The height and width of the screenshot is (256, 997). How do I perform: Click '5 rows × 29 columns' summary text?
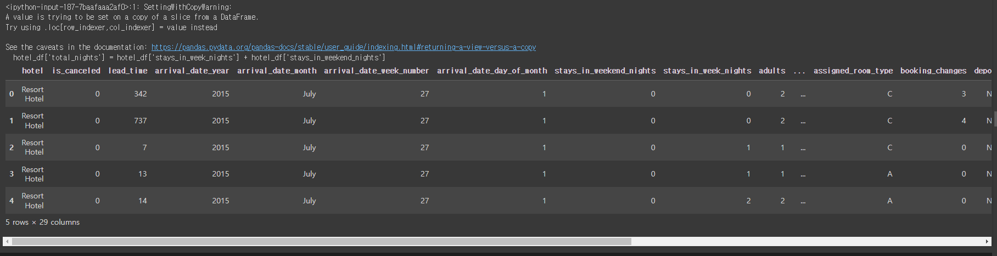tap(43, 222)
